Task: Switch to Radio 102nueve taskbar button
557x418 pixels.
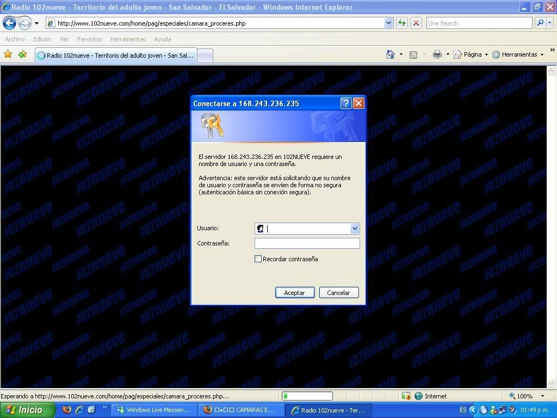Action: click(x=328, y=410)
